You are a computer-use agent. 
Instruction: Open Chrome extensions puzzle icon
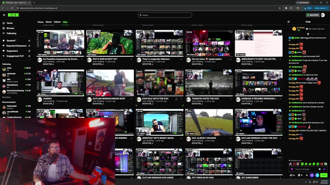coord(291,8)
